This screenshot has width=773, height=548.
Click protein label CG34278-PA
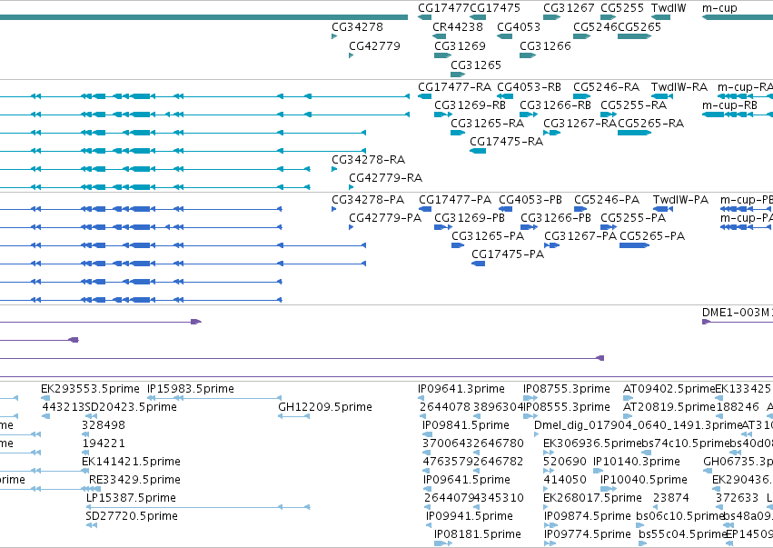point(368,200)
